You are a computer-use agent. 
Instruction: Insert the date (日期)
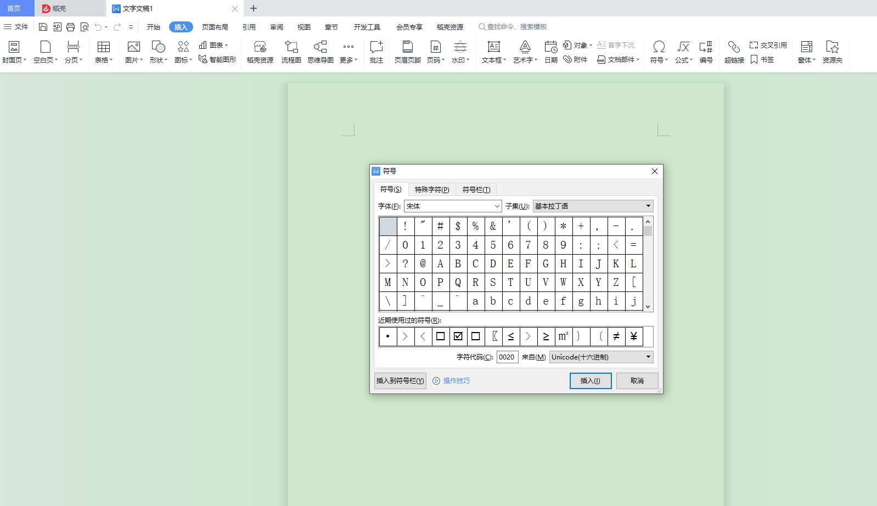tap(551, 53)
